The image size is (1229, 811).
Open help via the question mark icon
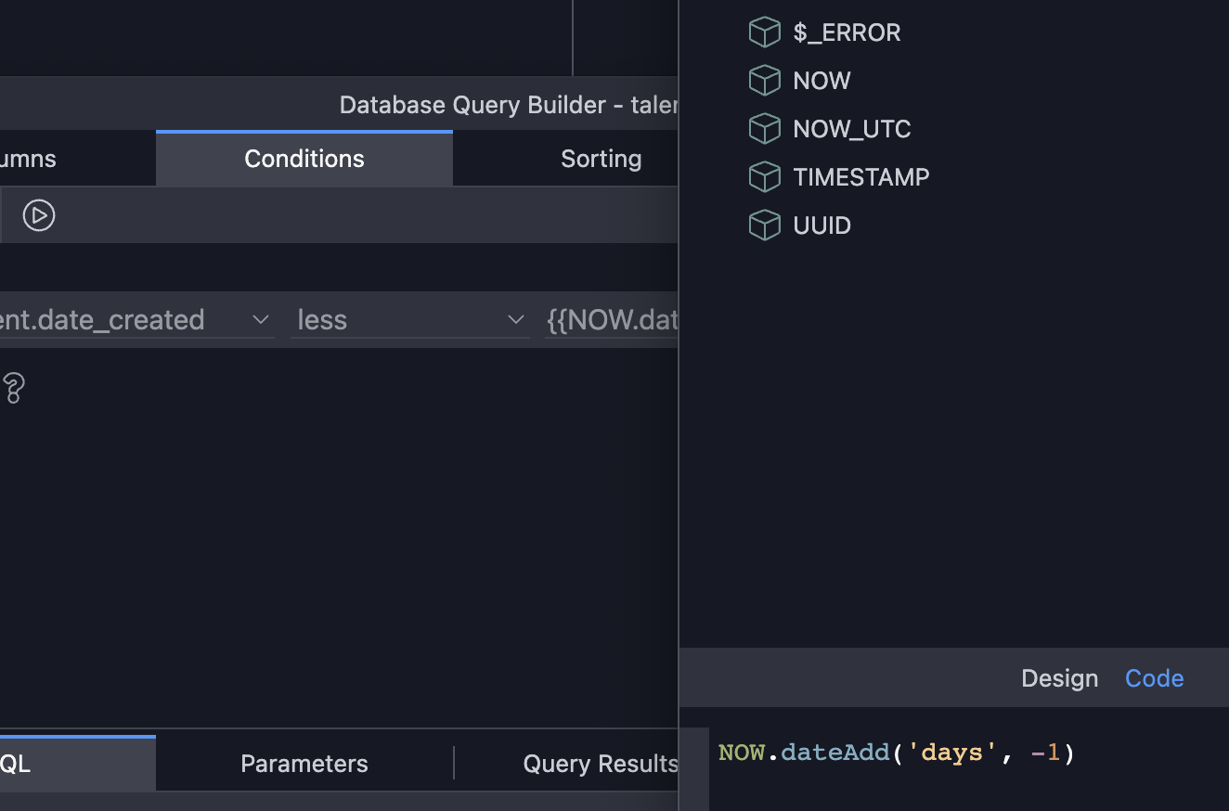click(x=13, y=388)
